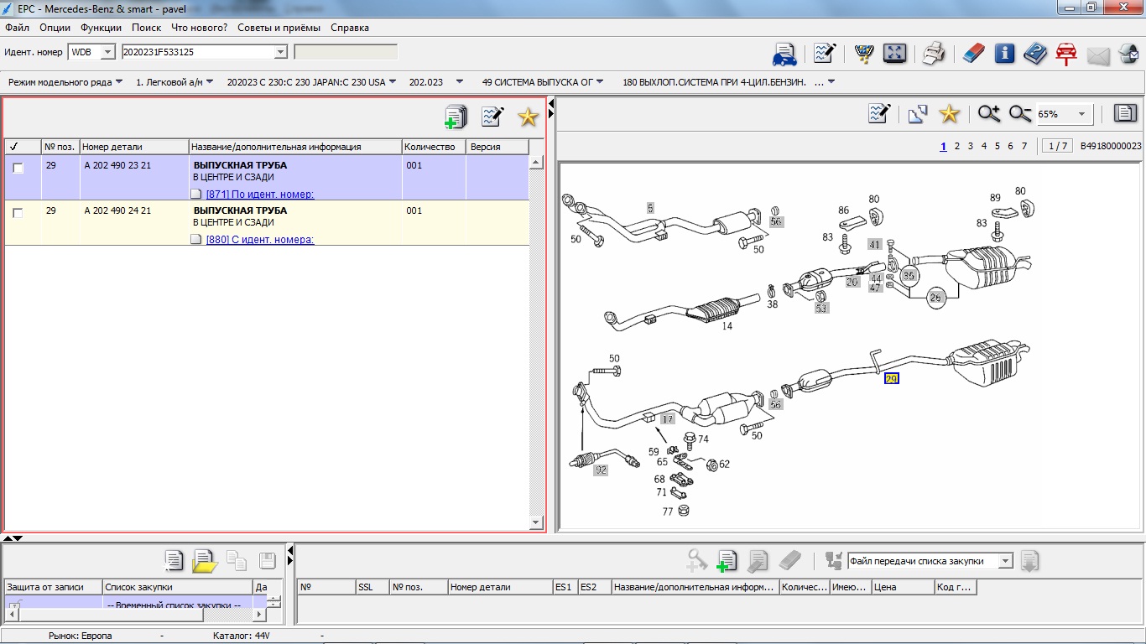This screenshot has width=1146, height=644.
Task: Open shopping list transfer file dropdown
Action: [x=1006, y=561]
